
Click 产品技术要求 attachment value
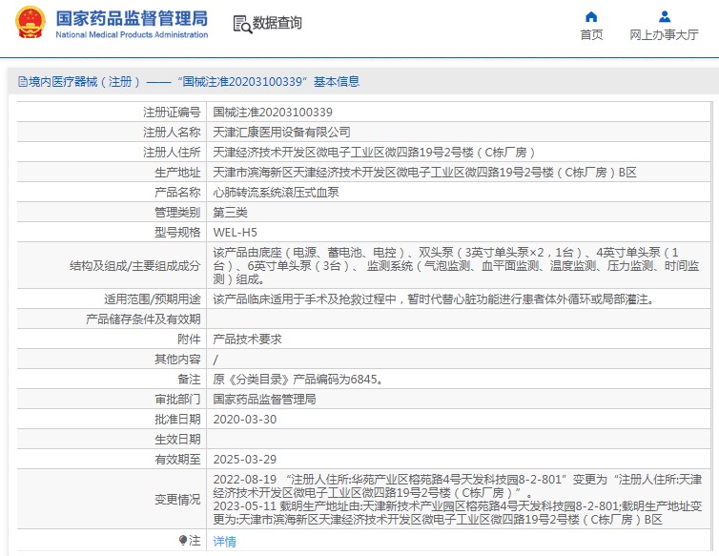pyautogui.click(x=247, y=340)
